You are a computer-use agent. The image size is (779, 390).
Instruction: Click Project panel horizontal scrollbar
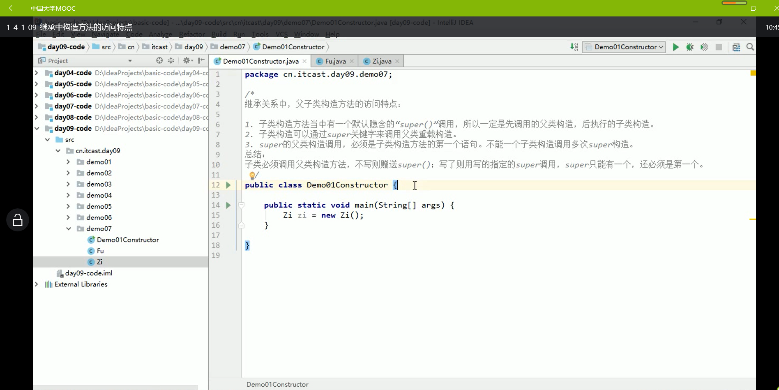click(x=115, y=388)
